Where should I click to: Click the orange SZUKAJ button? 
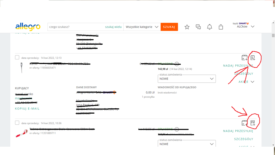point(169,27)
